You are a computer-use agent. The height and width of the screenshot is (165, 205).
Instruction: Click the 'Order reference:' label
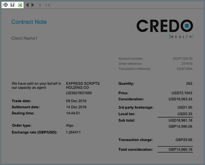tap(130, 64)
